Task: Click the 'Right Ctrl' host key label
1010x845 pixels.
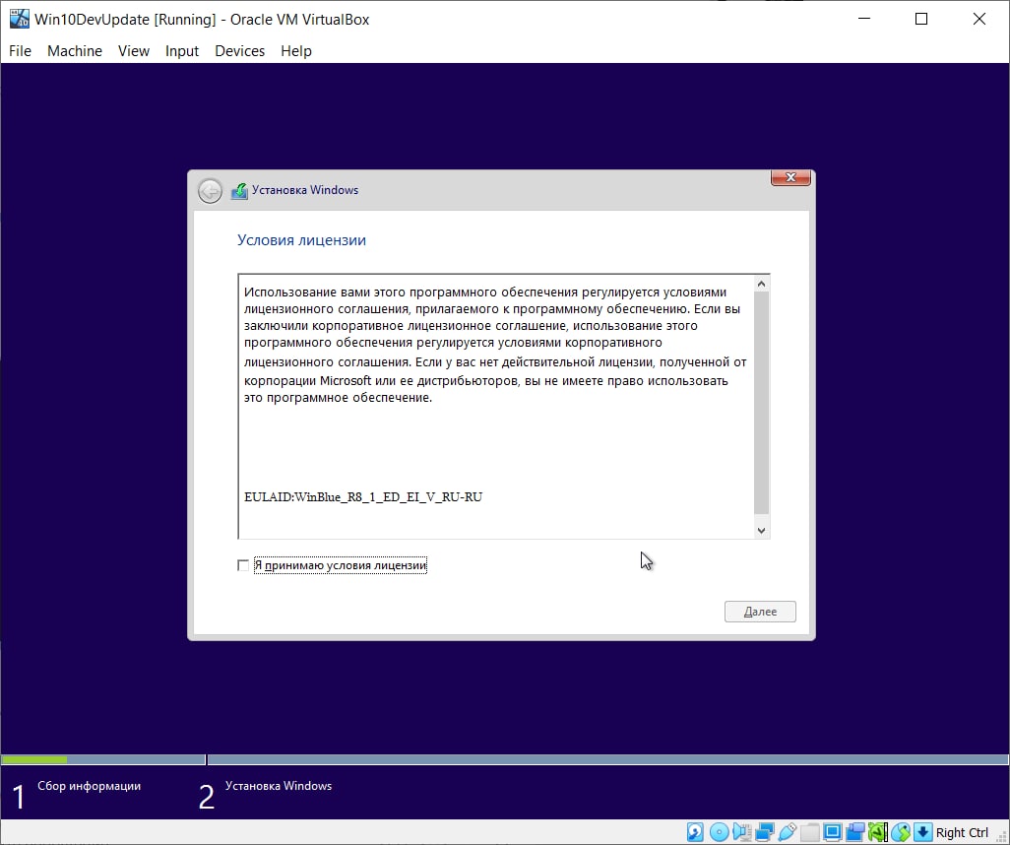Action: [x=962, y=833]
